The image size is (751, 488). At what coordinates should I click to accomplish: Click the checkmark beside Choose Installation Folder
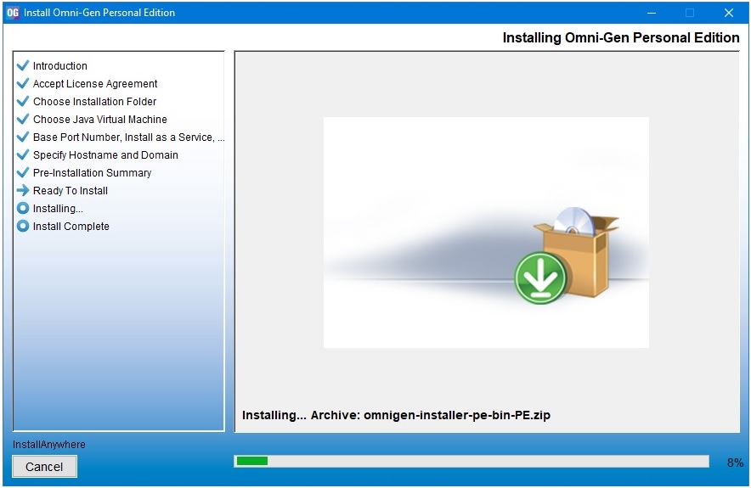coord(22,102)
